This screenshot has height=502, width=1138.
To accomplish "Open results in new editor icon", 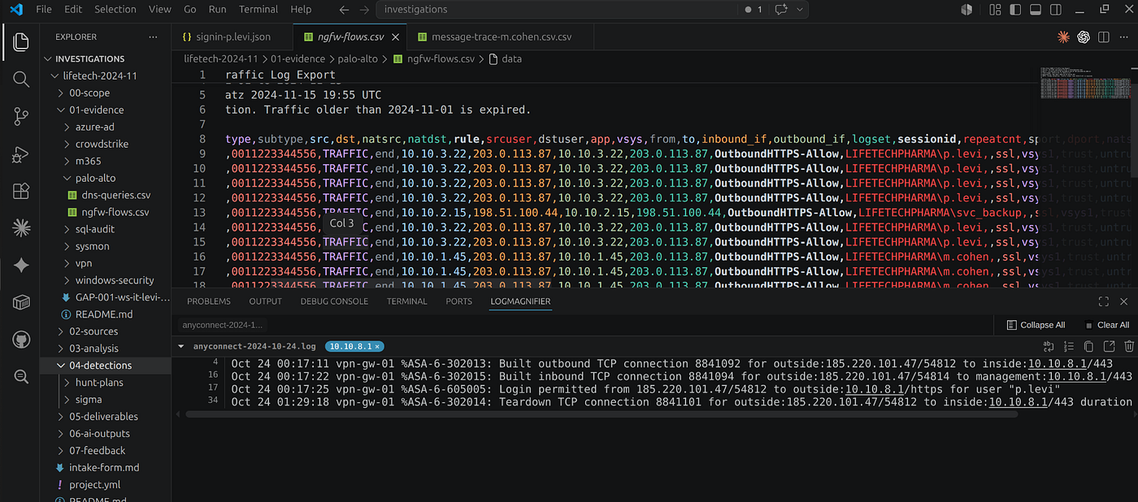I will [x=1110, y=346].
